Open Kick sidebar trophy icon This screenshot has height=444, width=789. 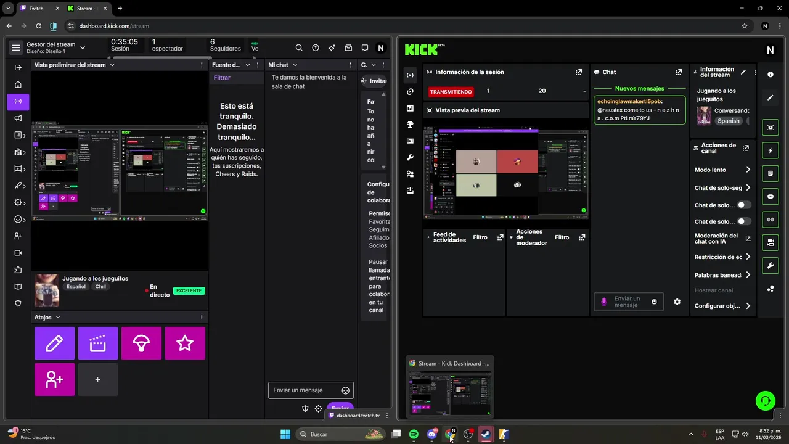[410, 125]
